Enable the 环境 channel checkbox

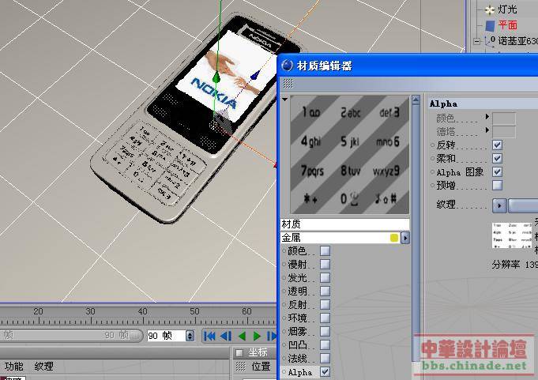pos(325,318)
